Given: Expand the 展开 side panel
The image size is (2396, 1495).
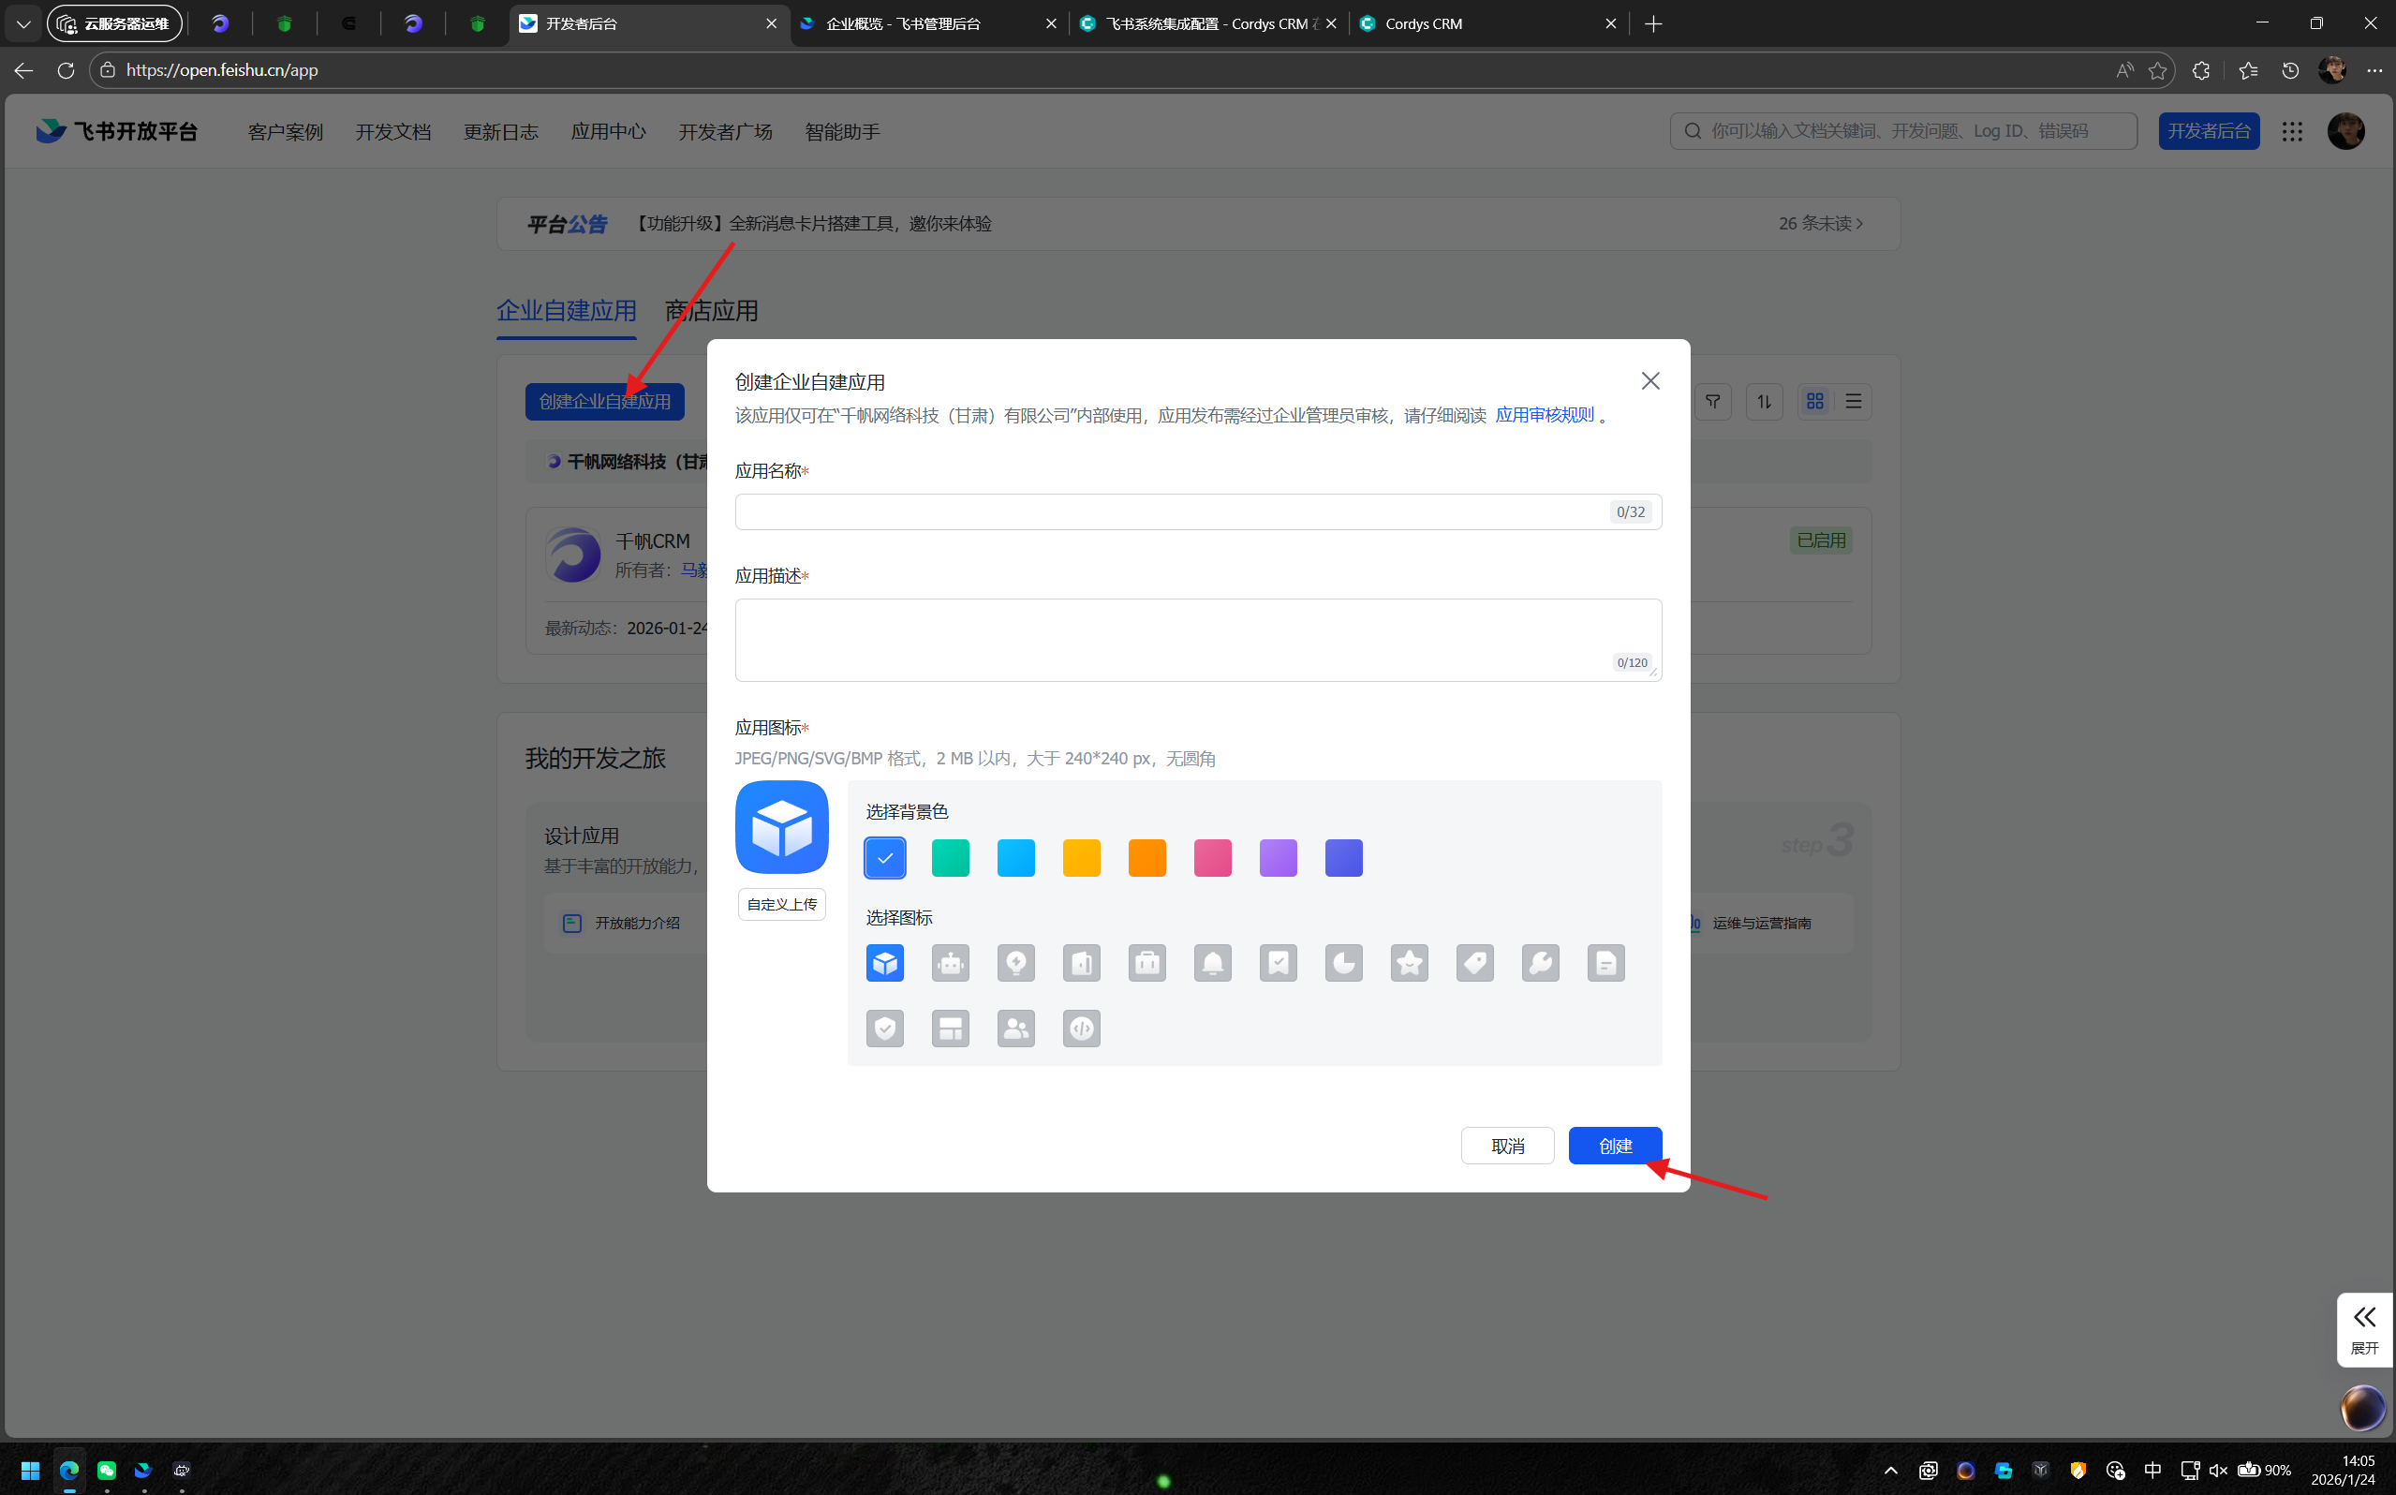Looking at the screenshot, I should 2363,1328.
